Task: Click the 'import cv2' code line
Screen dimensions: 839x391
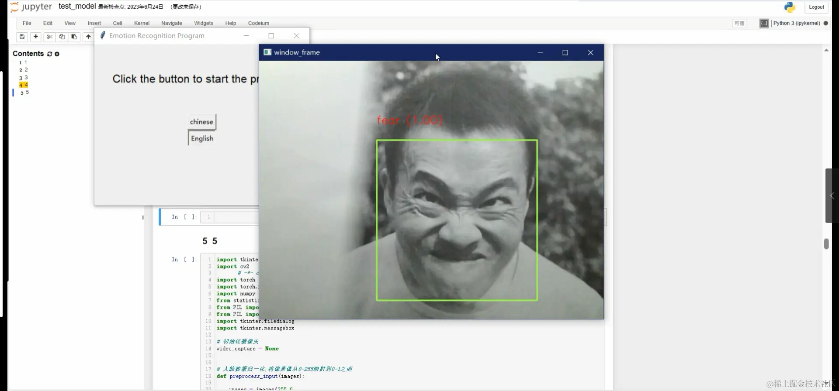Action: tap(232, 267)
